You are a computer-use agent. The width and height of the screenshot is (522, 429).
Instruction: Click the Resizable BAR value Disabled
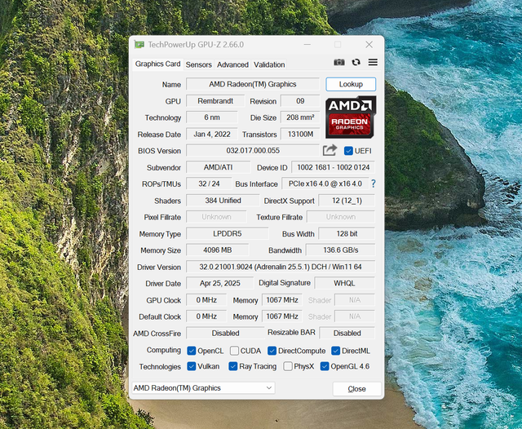click(x=347, y=333)
